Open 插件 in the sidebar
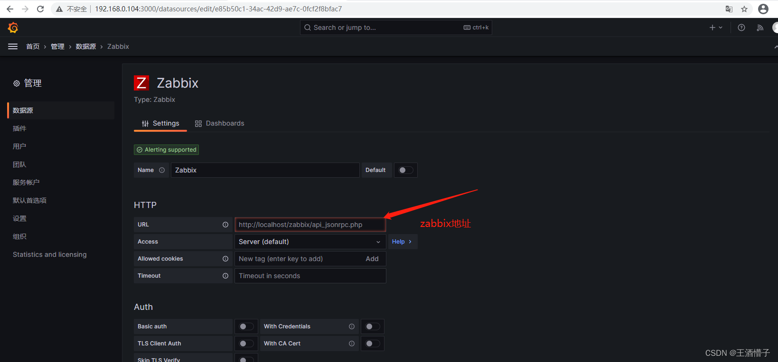Viewport: 778px width, 362px height. [x=19, y=128]
